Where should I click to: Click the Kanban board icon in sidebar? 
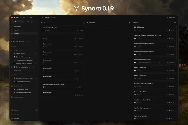(12, 33)
